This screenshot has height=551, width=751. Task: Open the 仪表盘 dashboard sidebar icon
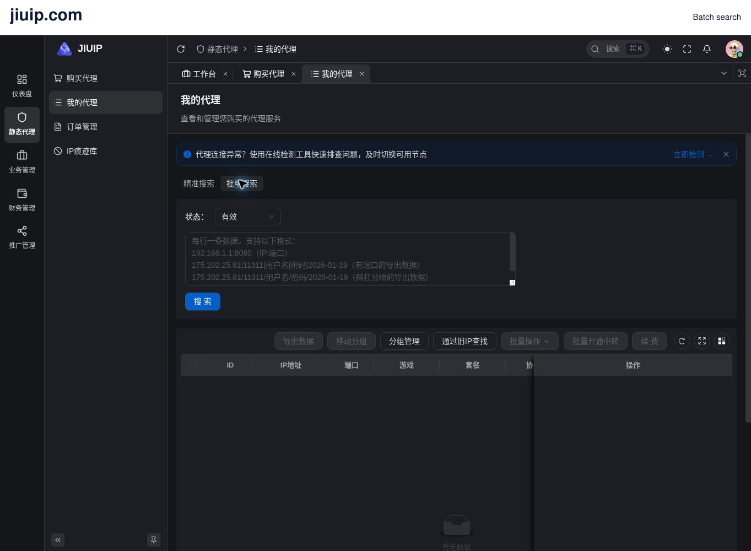22,86
